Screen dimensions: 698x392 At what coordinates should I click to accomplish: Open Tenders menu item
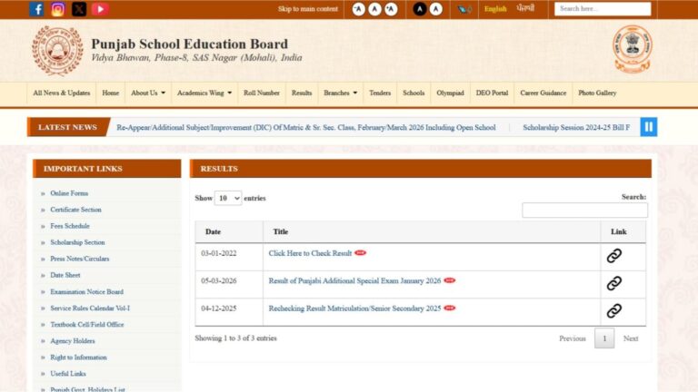tap(380, 93)
